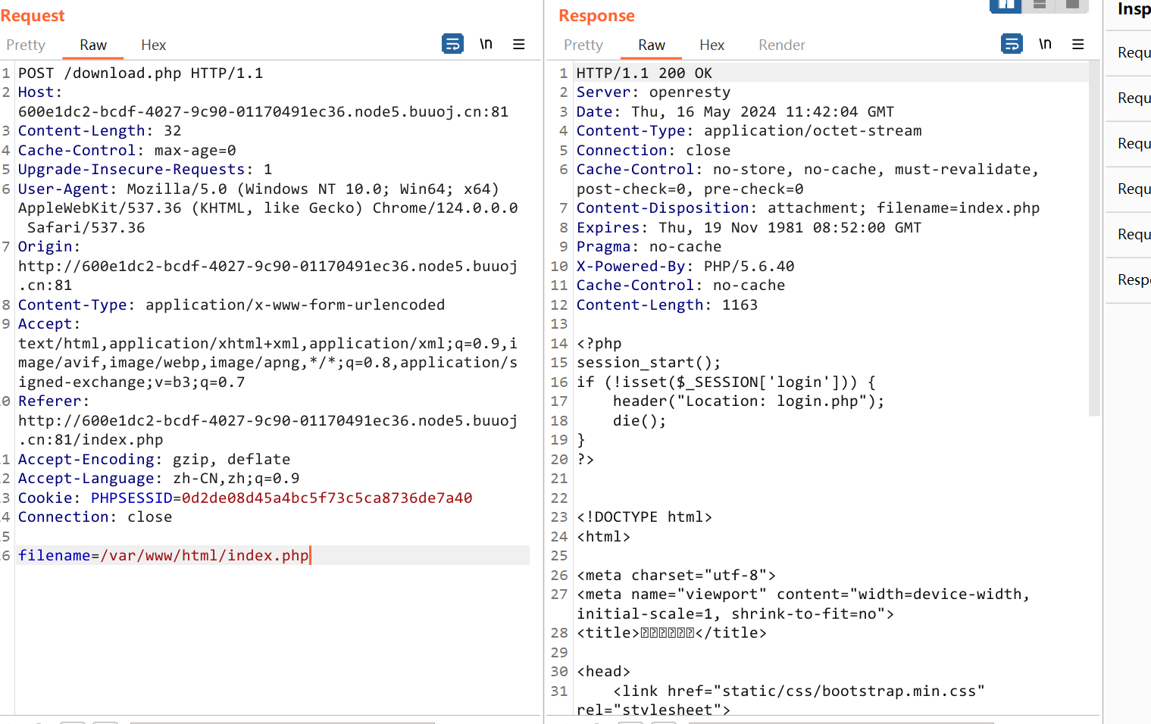The width and height of the screenshot is (1151, 724).
Task: Click the 'Upgrade-Insecure-Requests: 1' line
Action: click(x=145, y=170)
